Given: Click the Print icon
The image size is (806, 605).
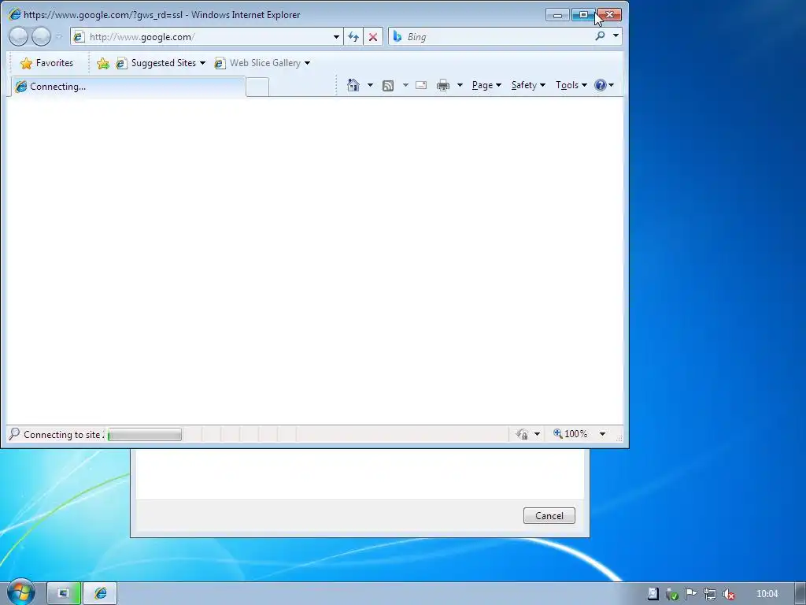Looking at the screenshot, I should 442,85.
